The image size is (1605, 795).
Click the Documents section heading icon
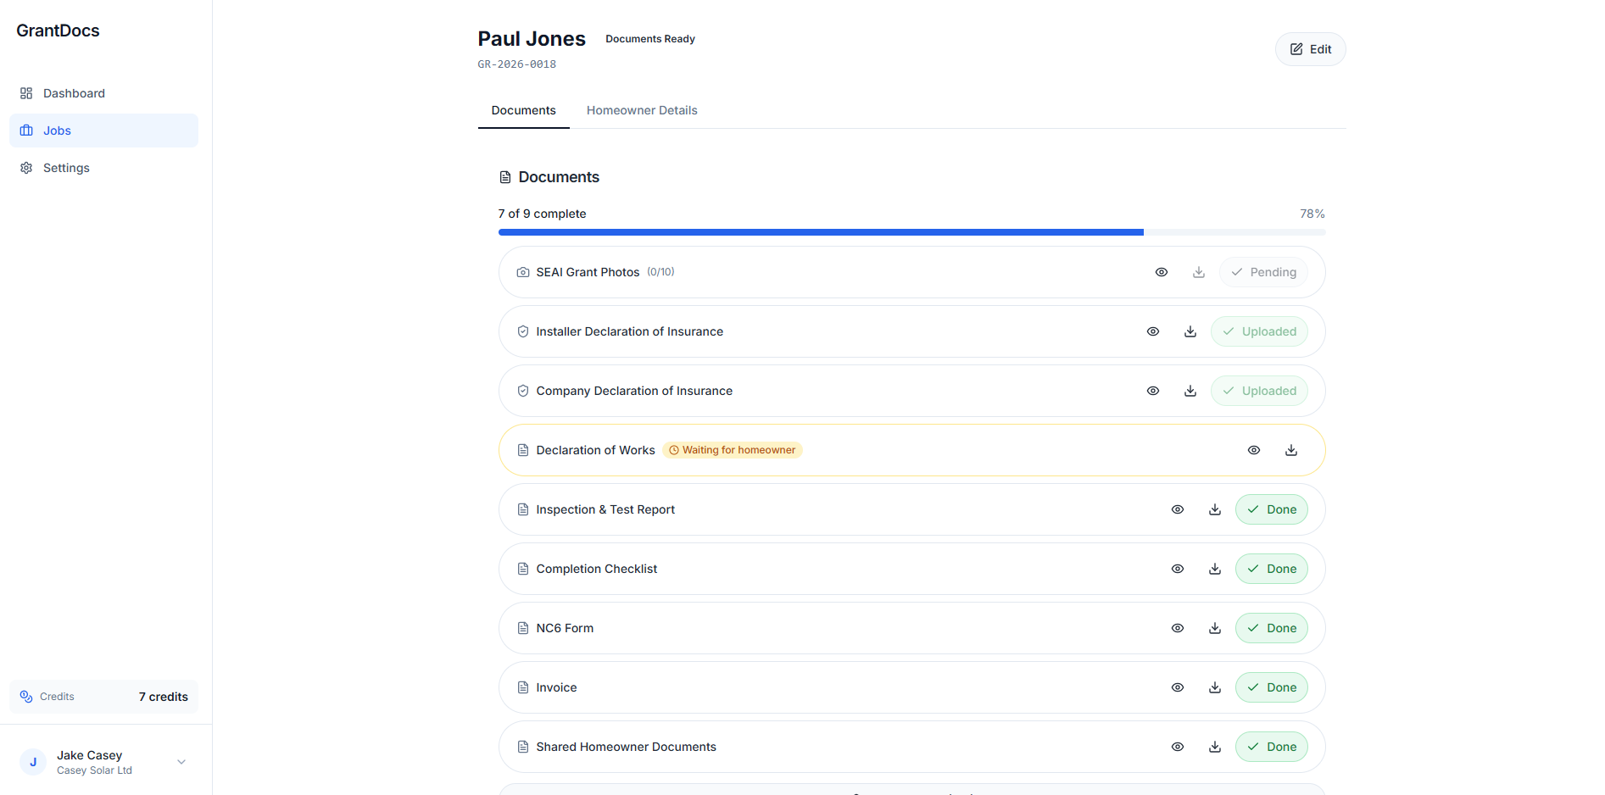[x=505, y=177]
